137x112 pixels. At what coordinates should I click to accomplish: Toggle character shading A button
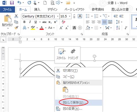(x=74, y=28)
